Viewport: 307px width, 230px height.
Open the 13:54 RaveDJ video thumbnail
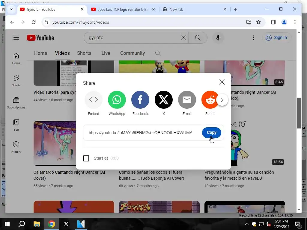pyautogui.click(x=258, y=143)
